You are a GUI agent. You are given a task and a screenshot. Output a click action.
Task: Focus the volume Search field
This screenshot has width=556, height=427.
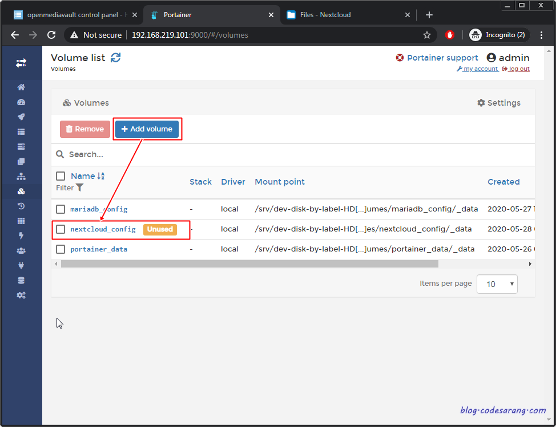(293, 154)
